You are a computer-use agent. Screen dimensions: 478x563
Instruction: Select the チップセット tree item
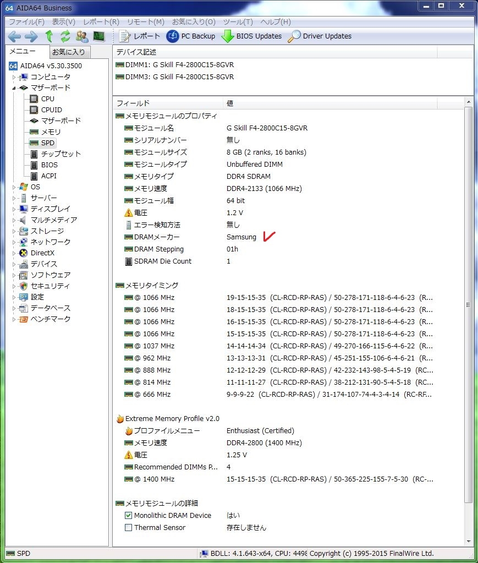[x=55, y=154]
